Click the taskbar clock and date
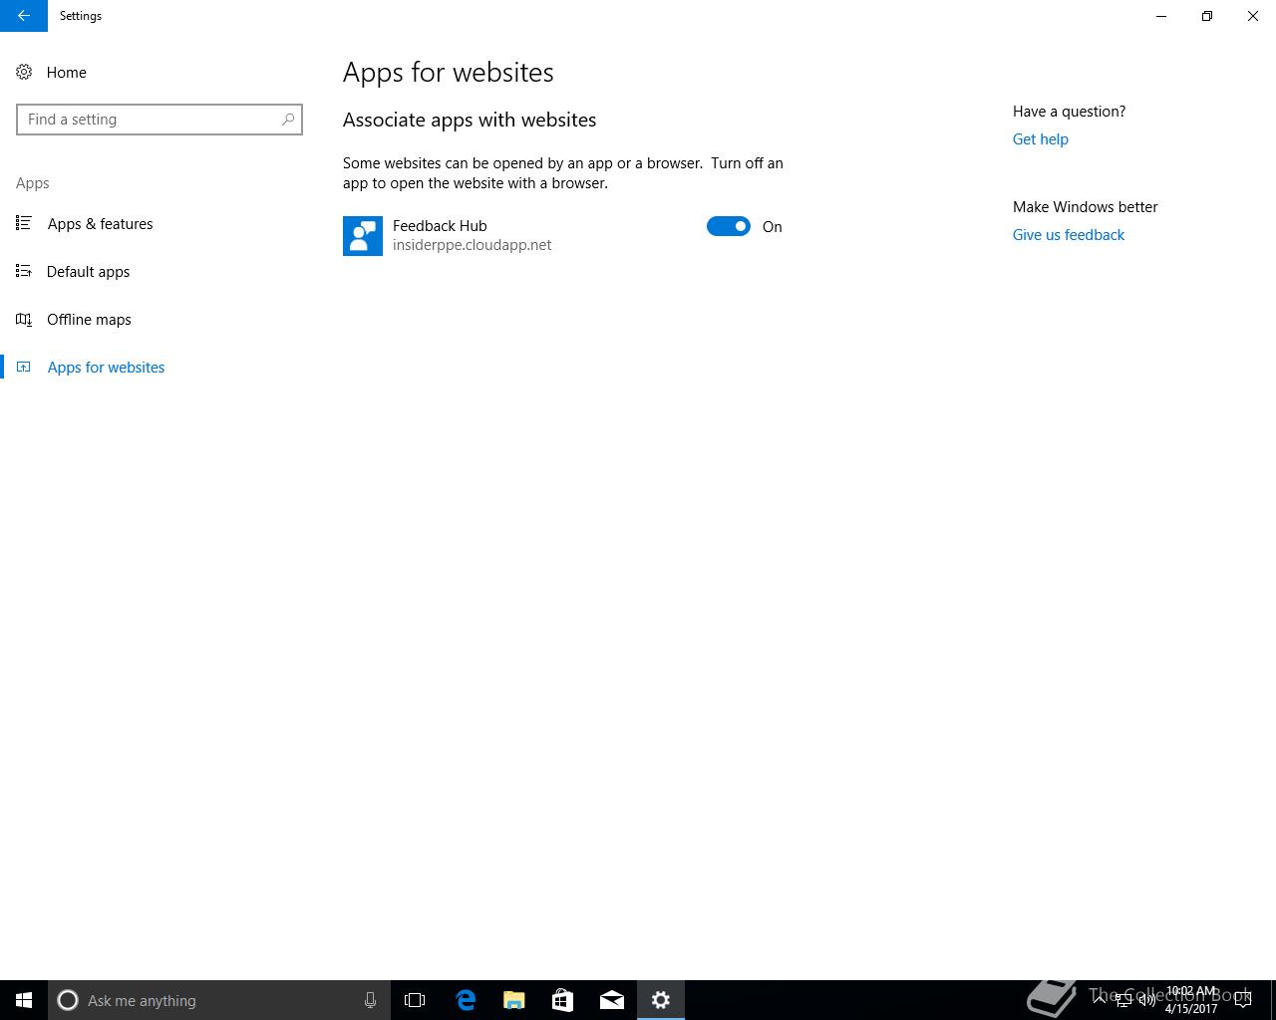This screenshot has height=1020, width=1276. tap(1191, 1000)
